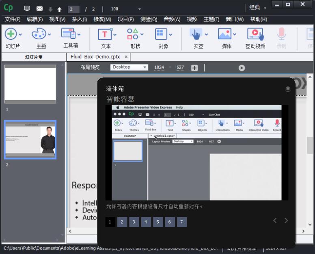The height and width of the screenshot is (254, 315).
Task: Go to previous tutorial page arrow
Action: tap(275, 220)
